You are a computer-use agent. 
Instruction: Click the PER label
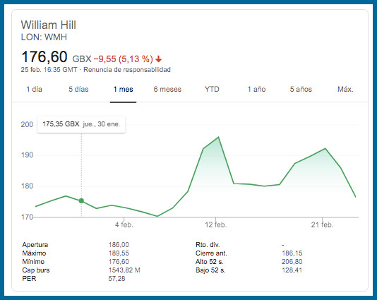click(x=29, y=279)
